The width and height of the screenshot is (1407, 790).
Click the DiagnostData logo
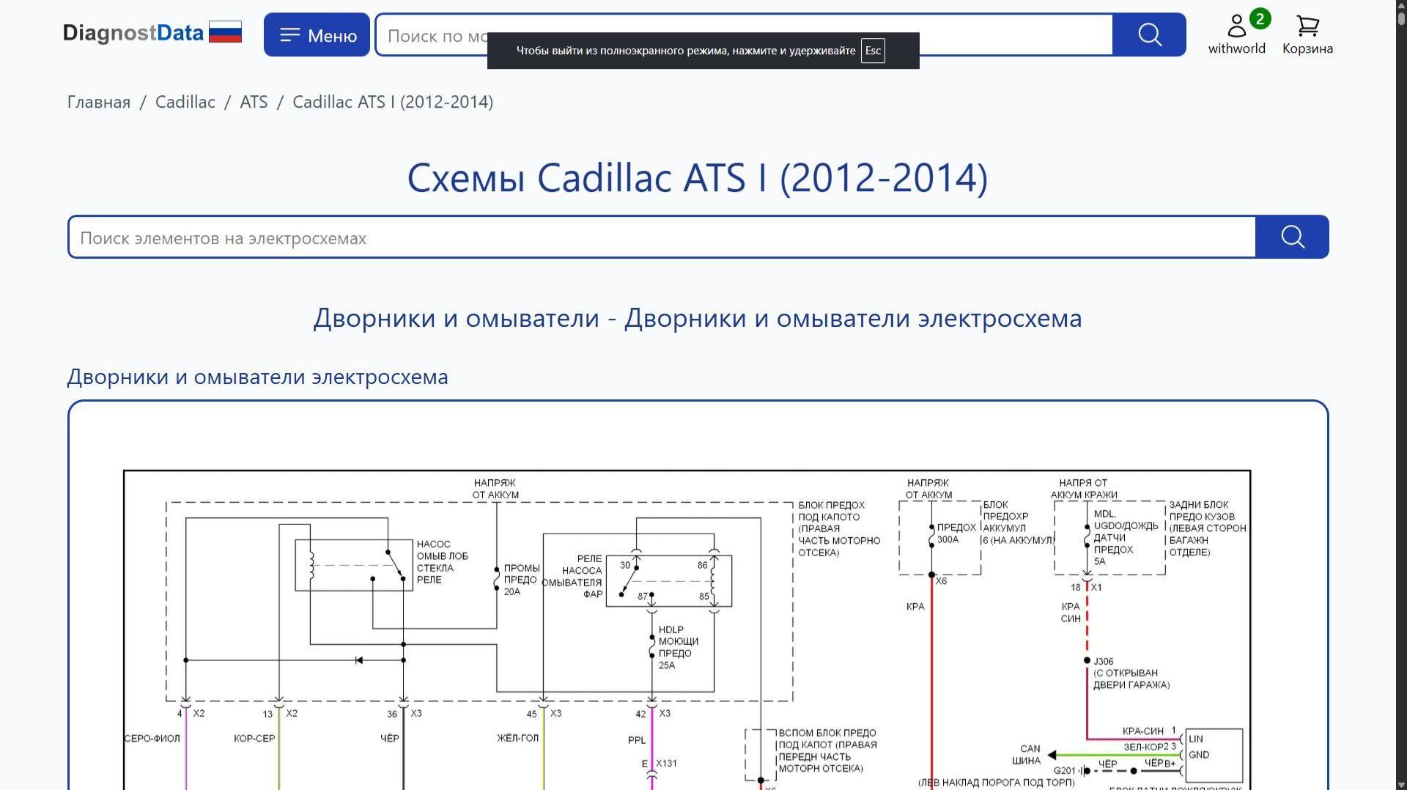133,32
